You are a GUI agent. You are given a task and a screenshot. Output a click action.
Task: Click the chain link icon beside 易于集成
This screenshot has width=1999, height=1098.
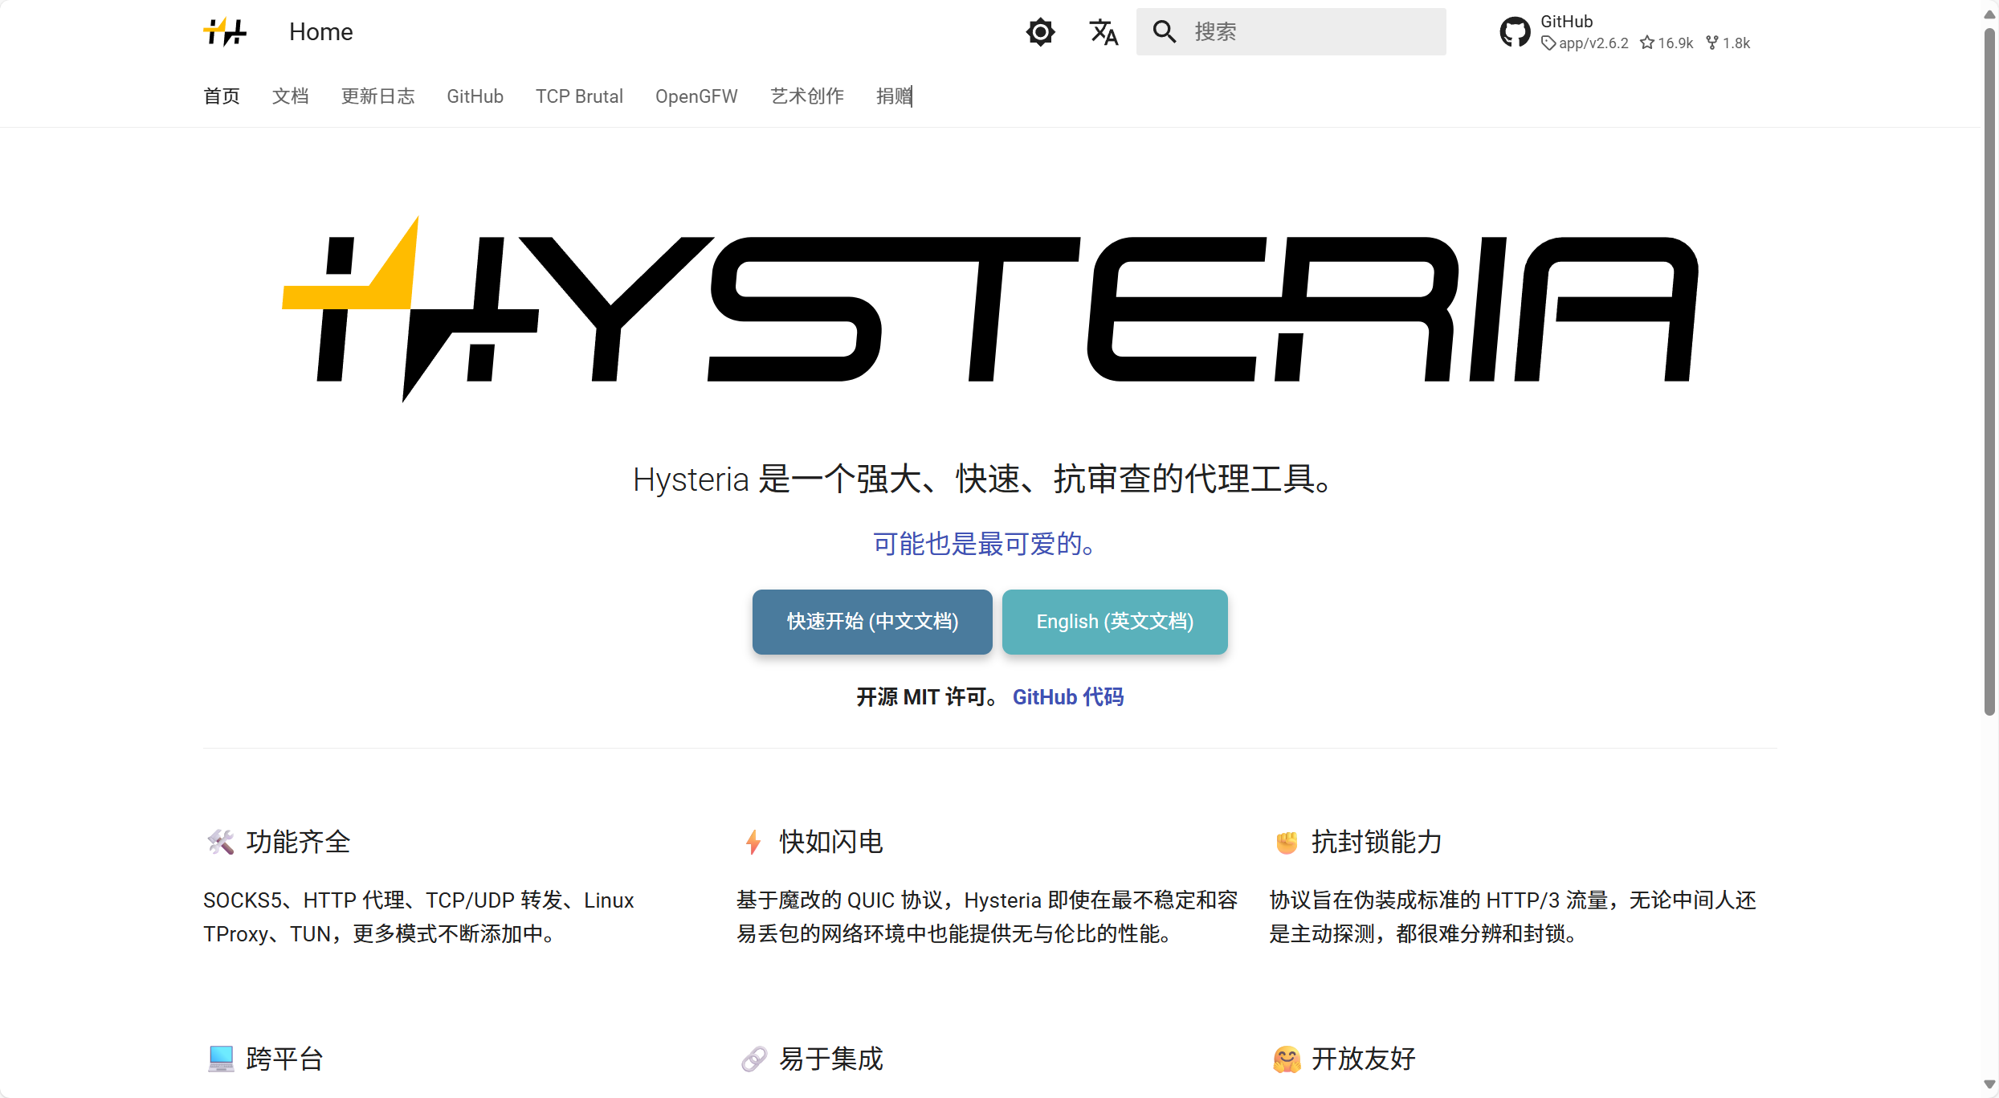click(753, 1059)
